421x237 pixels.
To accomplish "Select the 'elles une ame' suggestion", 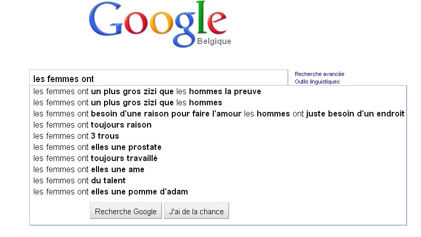I will (x=89, y=170).
